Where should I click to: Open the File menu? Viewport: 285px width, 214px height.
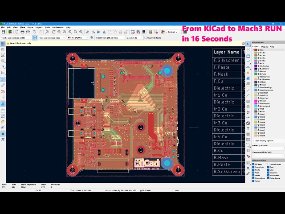pos(3,27)
